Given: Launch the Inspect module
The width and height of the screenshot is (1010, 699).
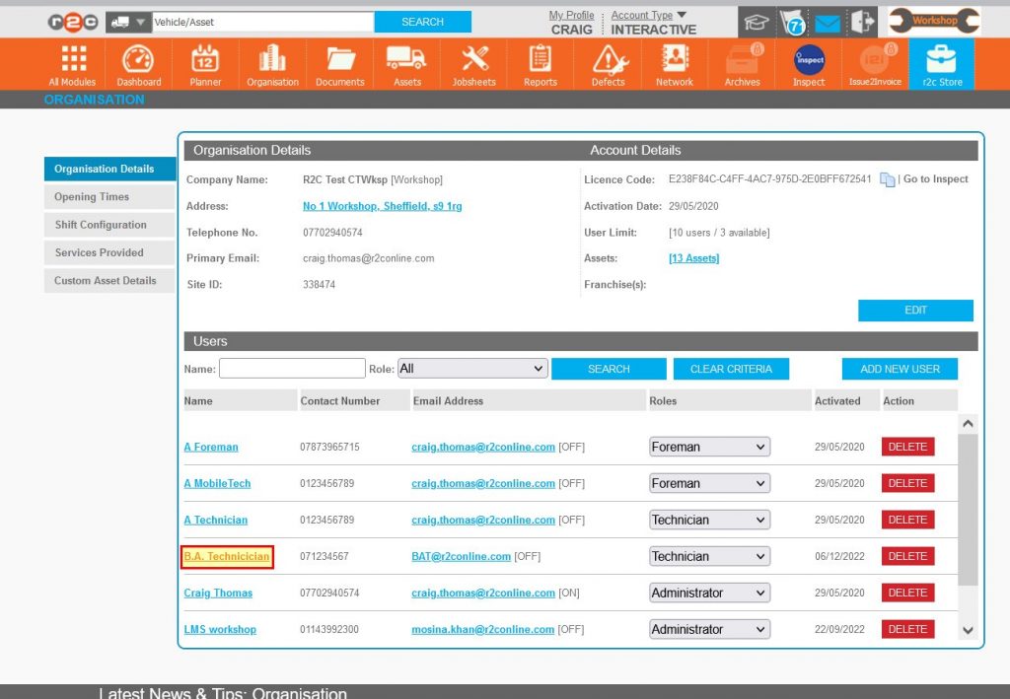Looking at the screenshot, I should 808,62.
